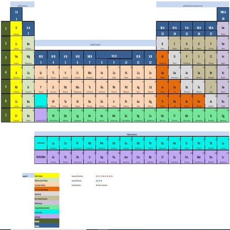
Task: Click the Lithium (Li) element cell
Action: pyautogui.click(x=16, y=43)
